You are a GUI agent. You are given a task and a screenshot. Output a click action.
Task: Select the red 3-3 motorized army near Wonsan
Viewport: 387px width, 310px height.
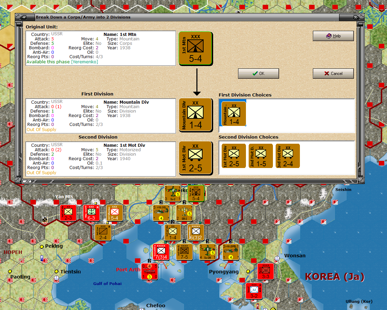265,271
